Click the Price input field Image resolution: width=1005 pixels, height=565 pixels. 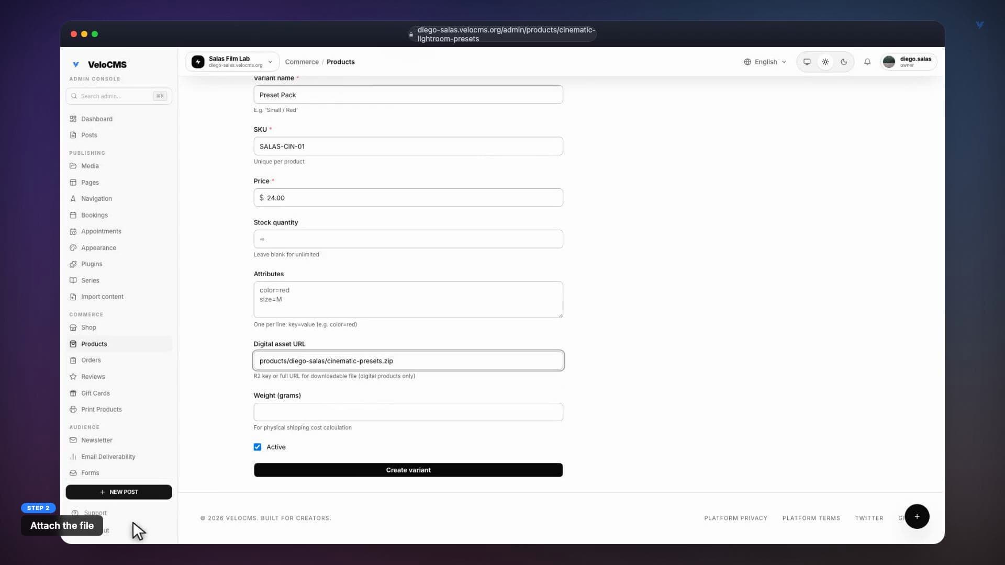tap(408, 198)
